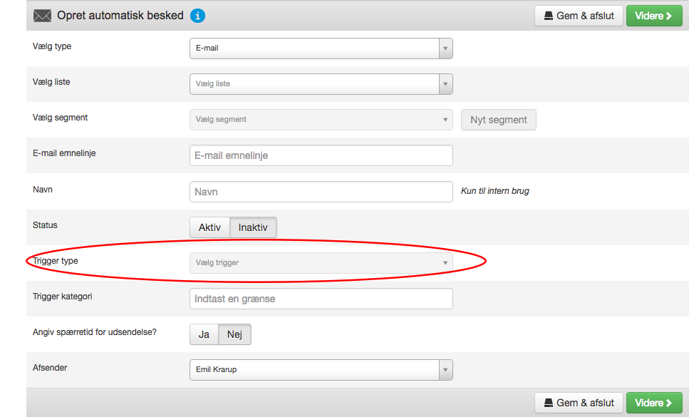This screenshot has width=689, height=417.
Task: Set status to Inaktiv
Action: [x=253, y=227]
